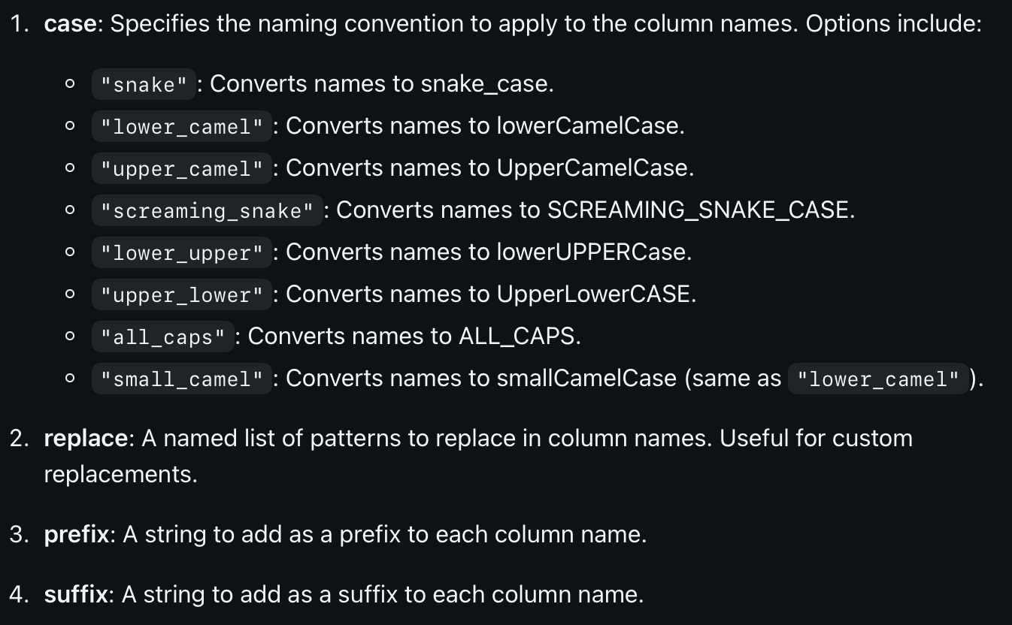Click the "small_camel" code snippet
This screenshot has width=1012, height=625.
coord(181,379)
